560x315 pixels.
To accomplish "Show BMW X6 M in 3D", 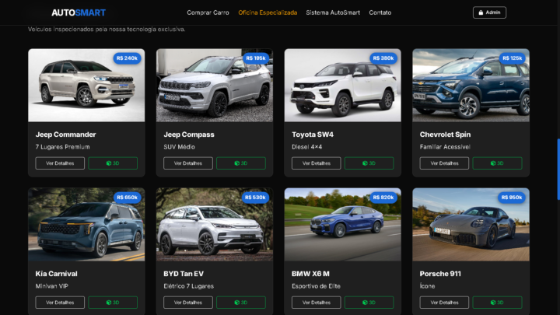I will [x=369, y=303].
